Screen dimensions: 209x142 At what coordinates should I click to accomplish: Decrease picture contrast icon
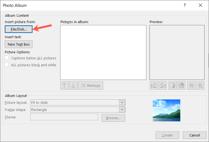pyautogui.click(x=181, y=85)
